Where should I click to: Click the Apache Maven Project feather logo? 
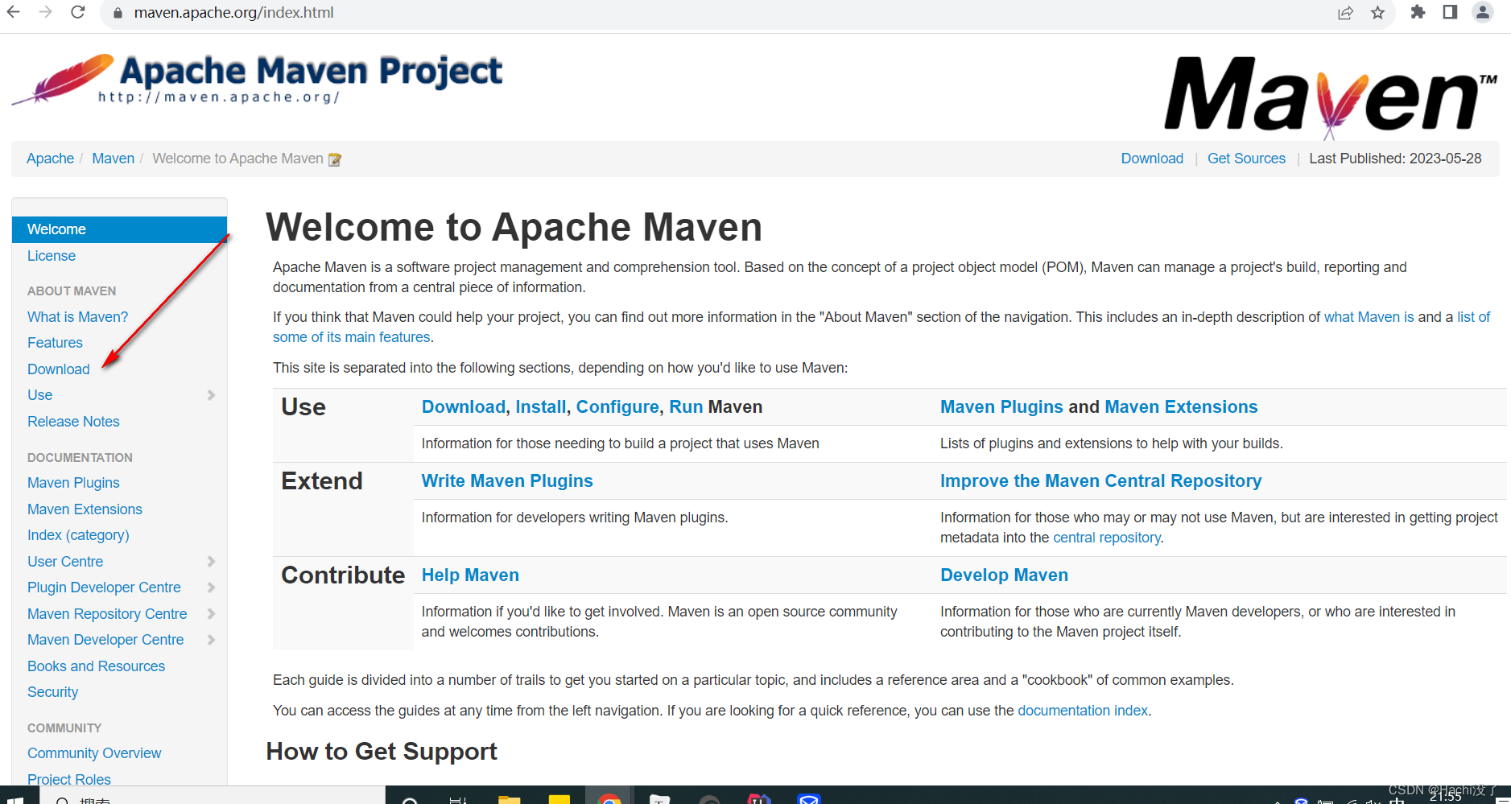pos(258,80)
